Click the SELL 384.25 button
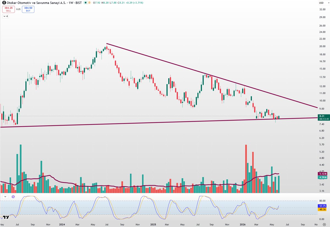This screenshot has width=330, height=227. click(x=9, y=9)
